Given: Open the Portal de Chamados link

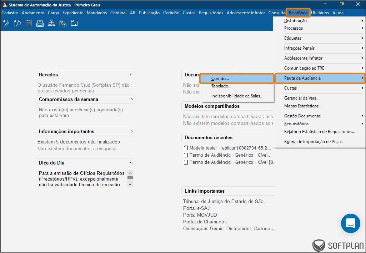Looking at the screenshot, I should [205, 222].
